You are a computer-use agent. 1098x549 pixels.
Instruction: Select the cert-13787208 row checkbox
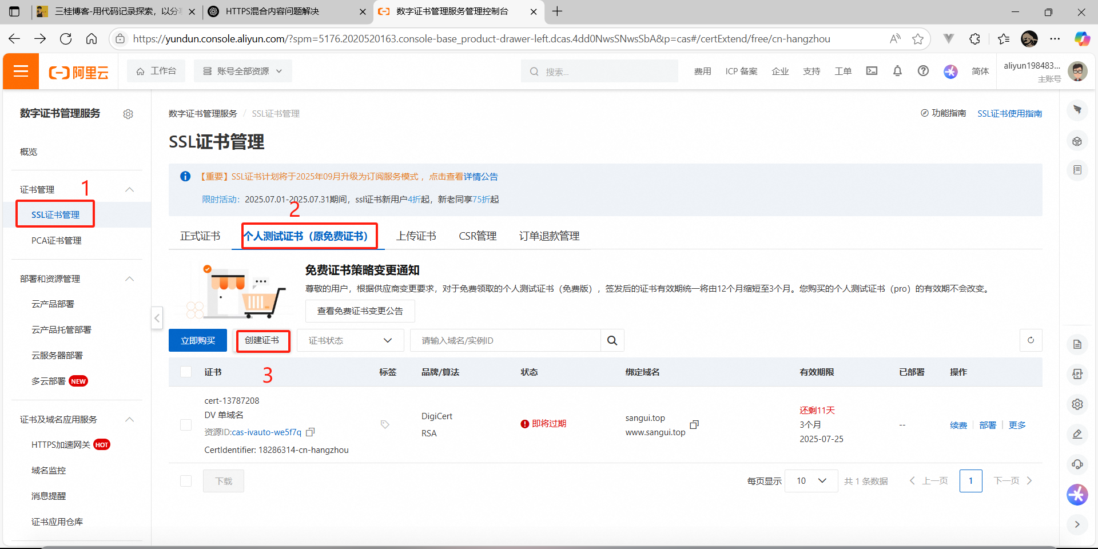coord(186,425)
